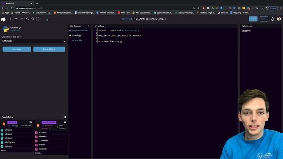Expand the Variables panel with expand icon
Image resolution: width=283 pixels, height=159 pixels.
65,117
